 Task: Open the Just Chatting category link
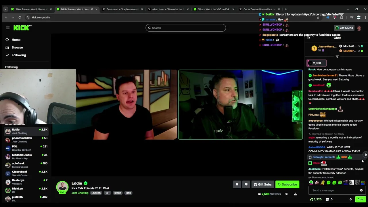(x=80, y=193)
